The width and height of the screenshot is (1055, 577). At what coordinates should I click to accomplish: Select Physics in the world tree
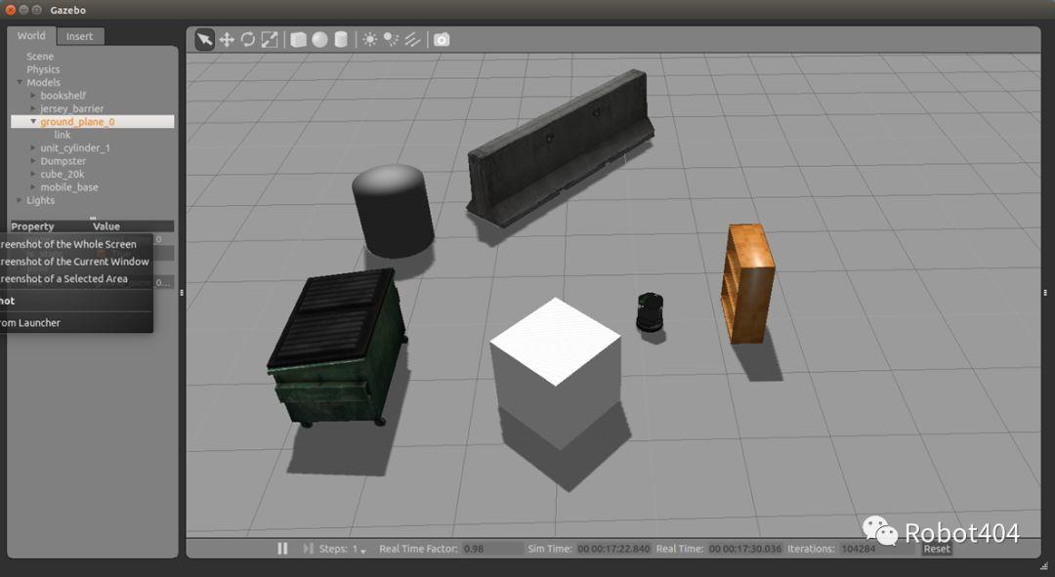(43, 69)
